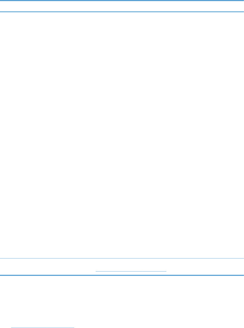Click the thin gray separator above the footer row

[x=122, y=258]
